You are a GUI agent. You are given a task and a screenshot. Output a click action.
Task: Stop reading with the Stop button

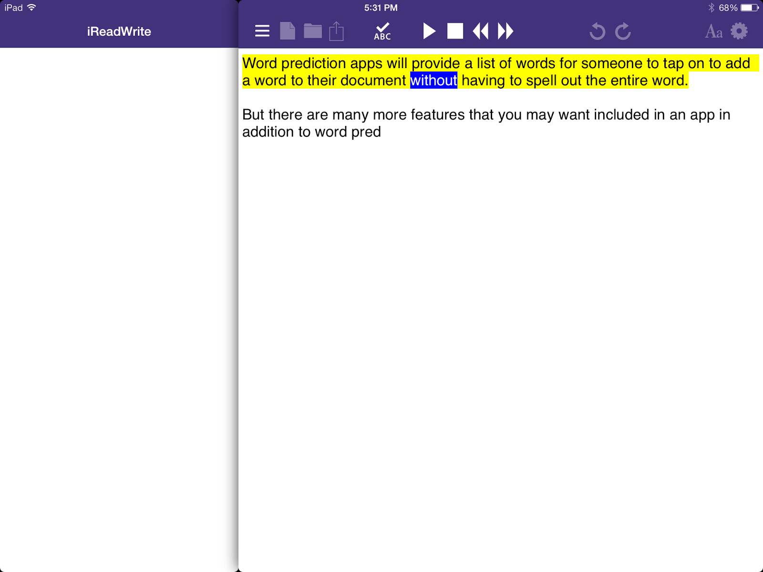pos(455,31)
